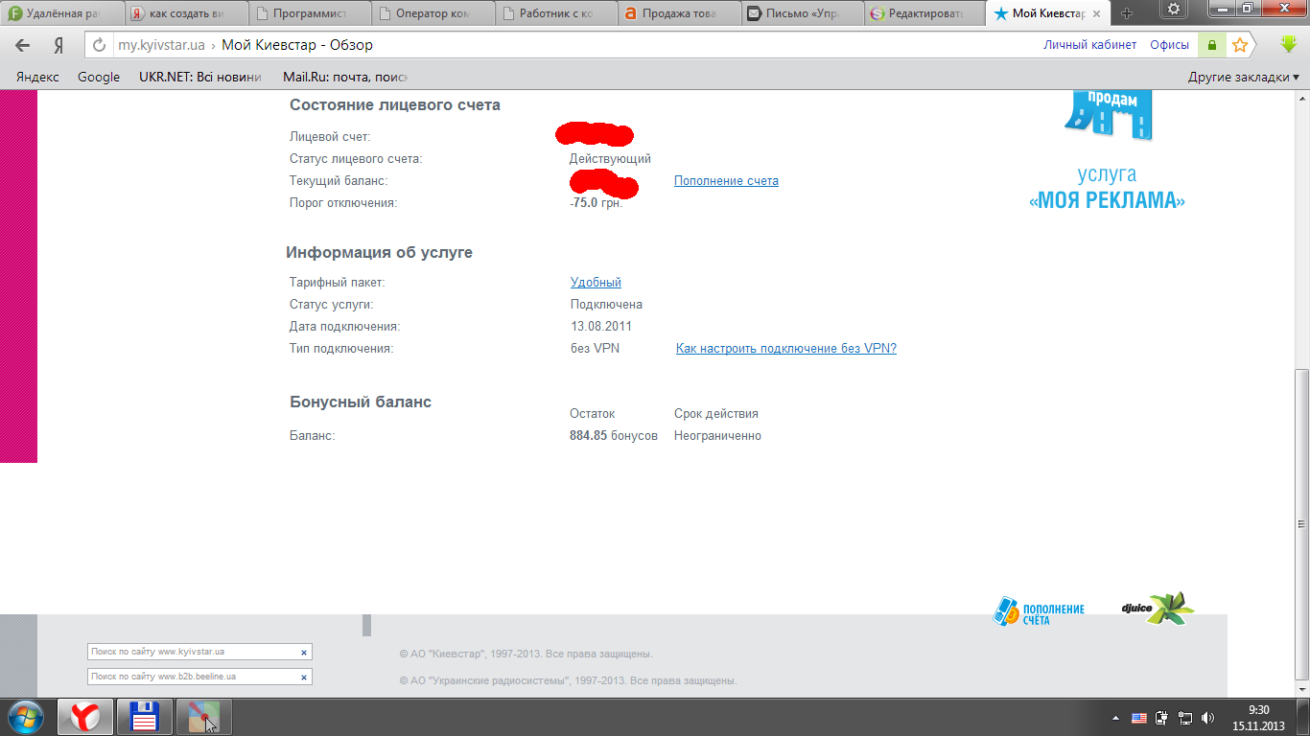The width and height of the screenshot is (1310, 736).
Task: Open the Удобный tariff package link
Action: (x=596, y=282)
